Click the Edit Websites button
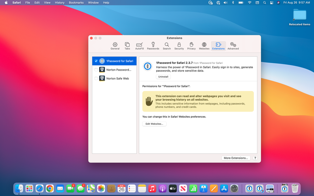Screen dimensions: 314x196 (154, 124)
